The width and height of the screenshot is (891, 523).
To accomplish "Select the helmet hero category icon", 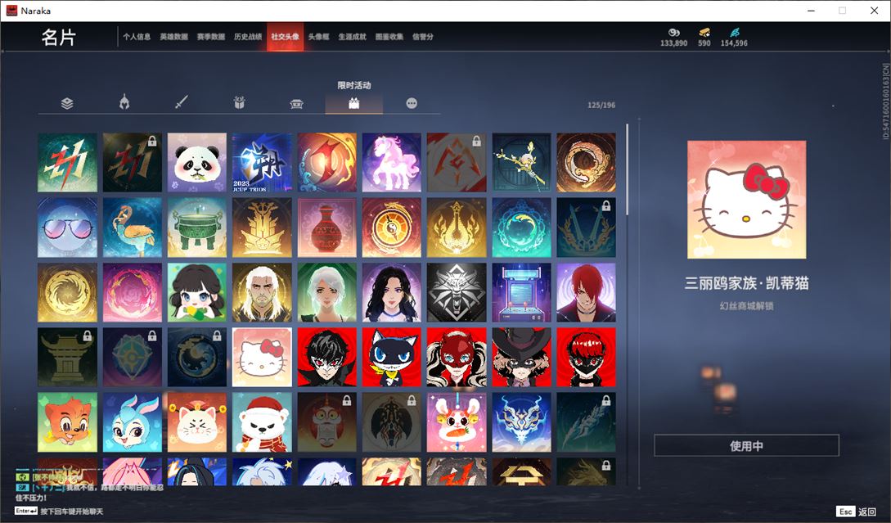I will coord(124,103).
